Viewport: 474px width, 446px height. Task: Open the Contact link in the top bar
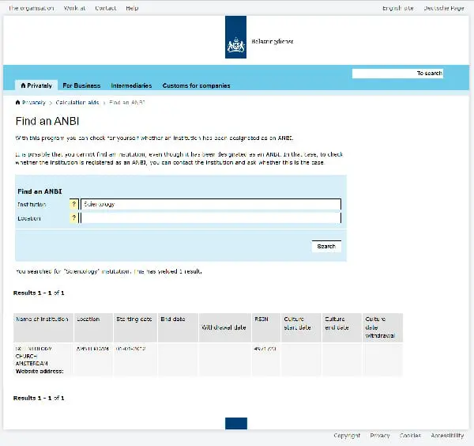coord(105,8)
